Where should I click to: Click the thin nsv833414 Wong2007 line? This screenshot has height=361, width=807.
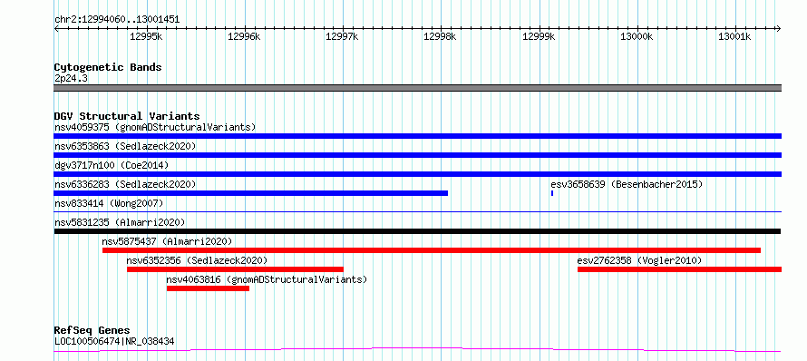click(417, 211)
